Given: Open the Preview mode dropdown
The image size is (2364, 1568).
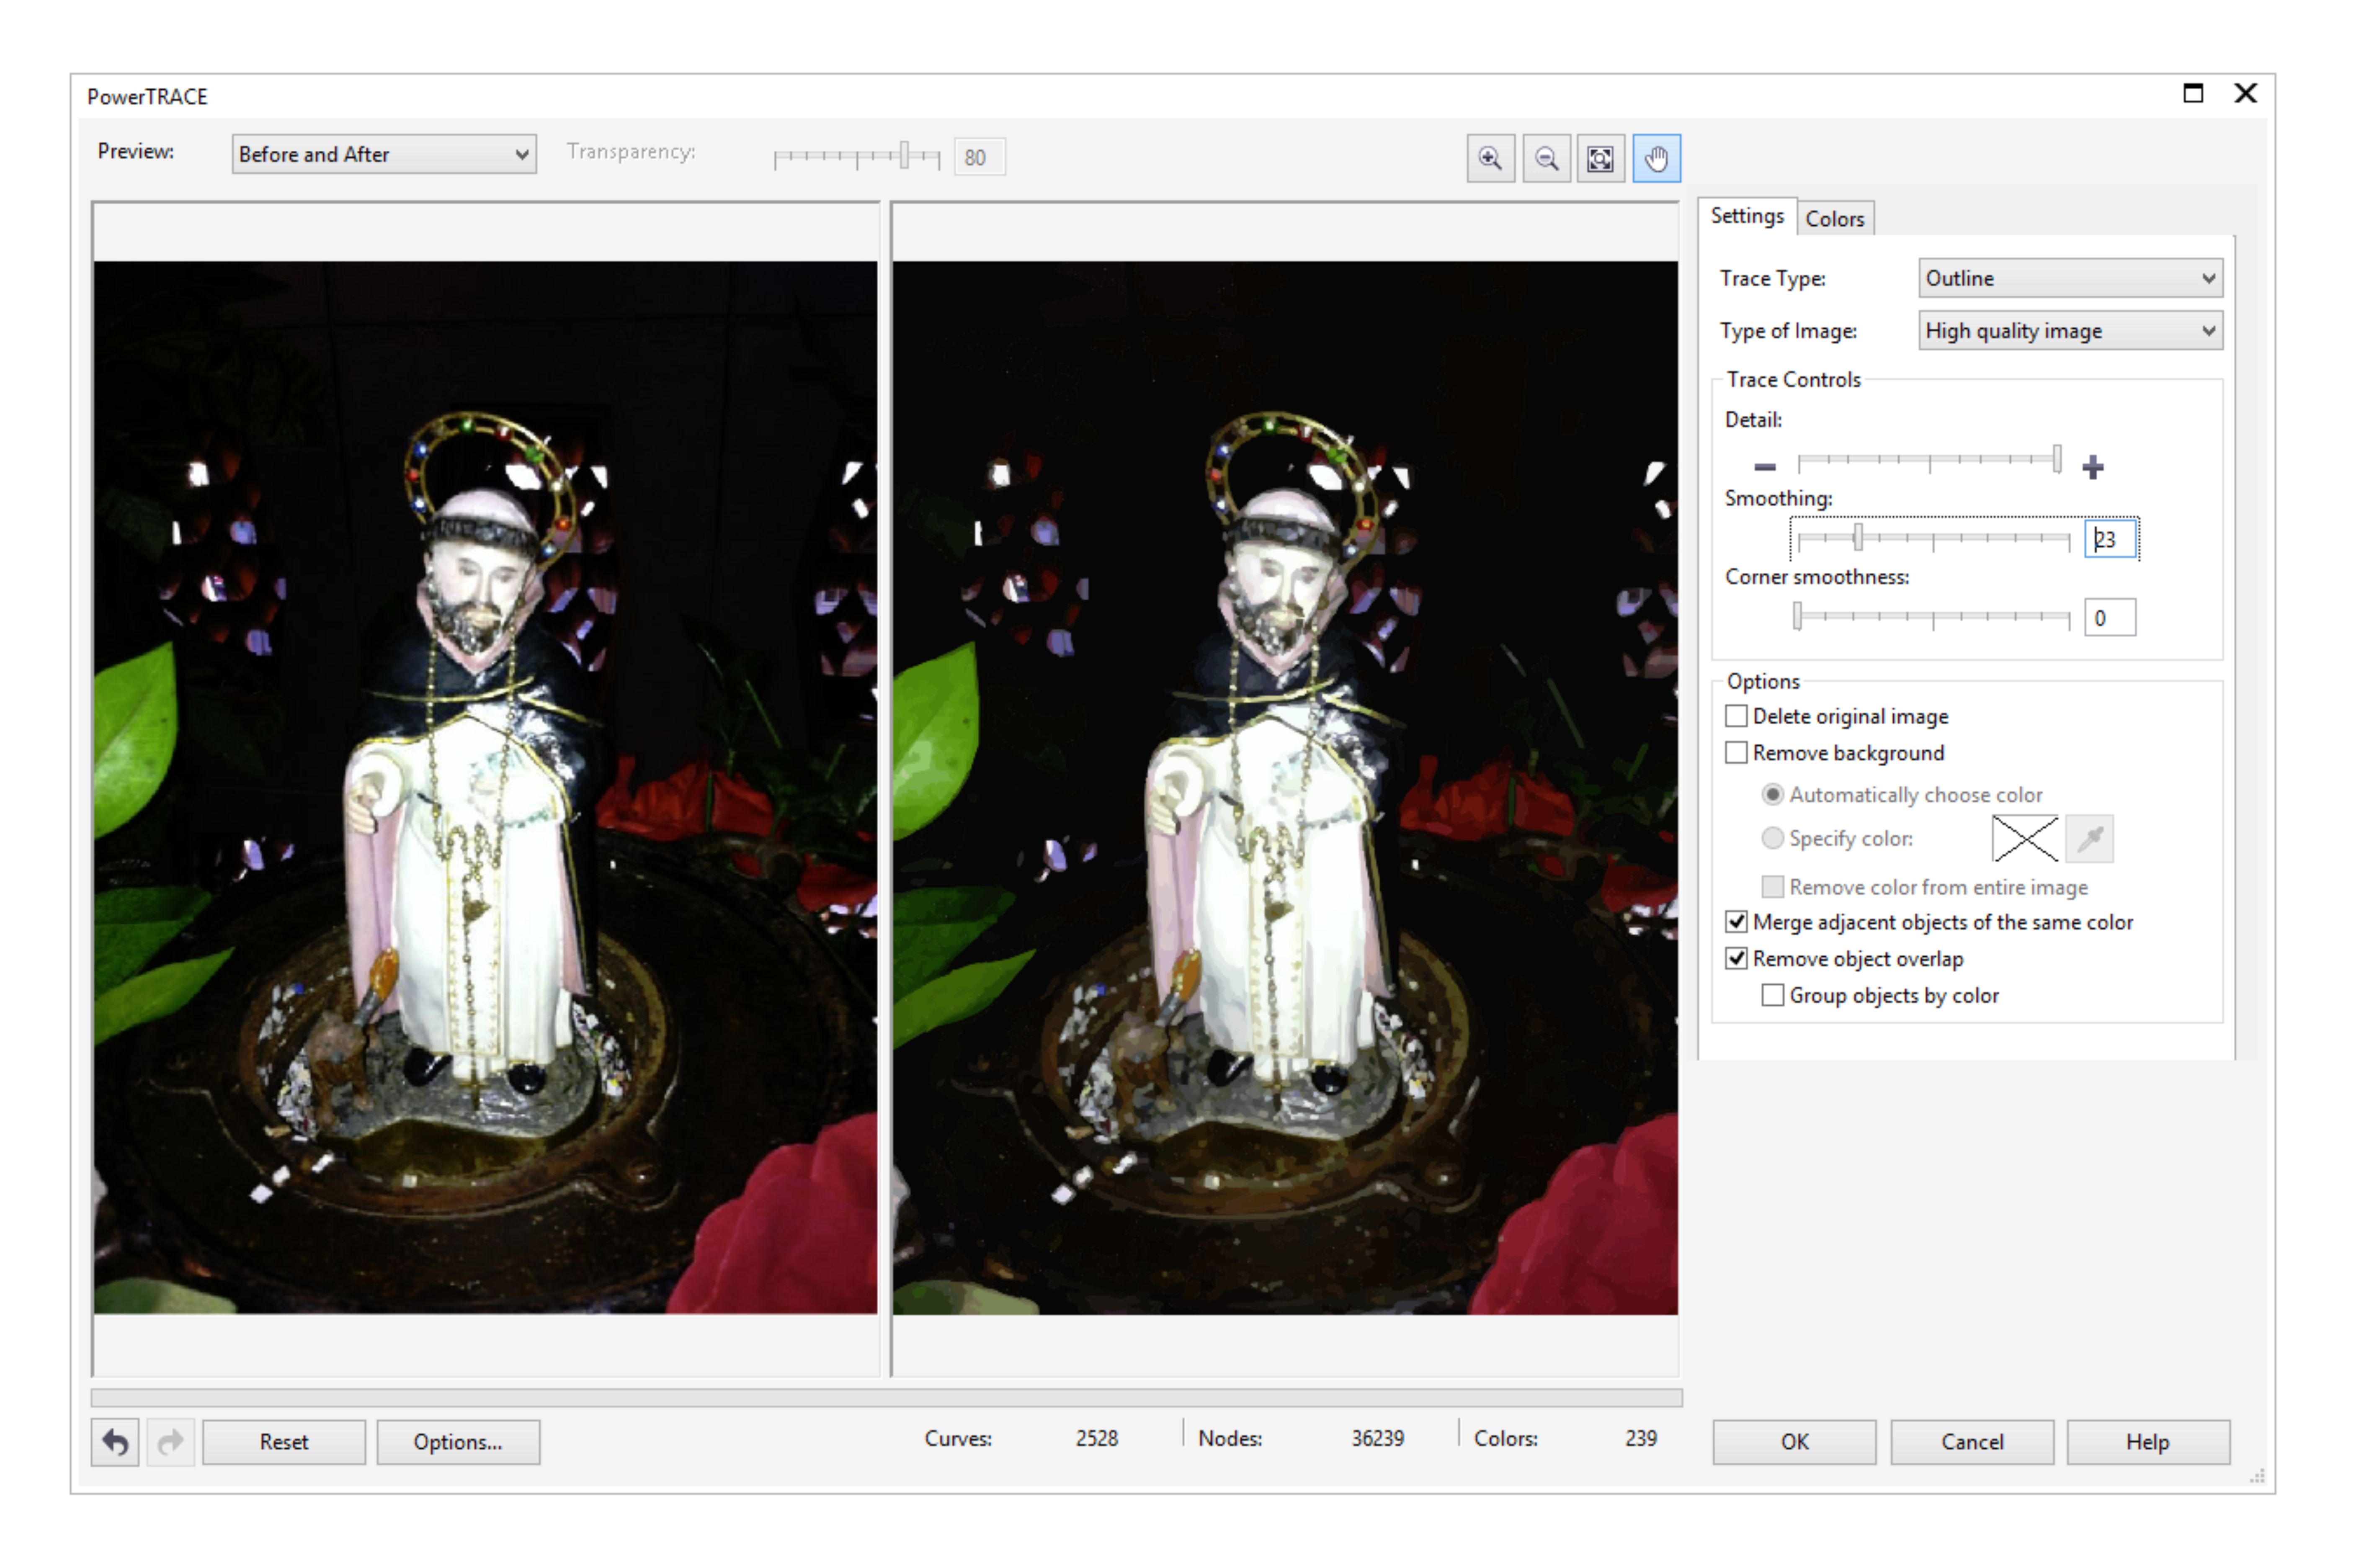Looking at the screenshot, I should (384, 154).
